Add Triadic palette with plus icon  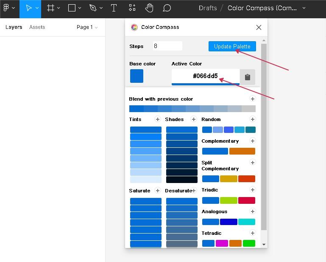click(x=253, y=190)
